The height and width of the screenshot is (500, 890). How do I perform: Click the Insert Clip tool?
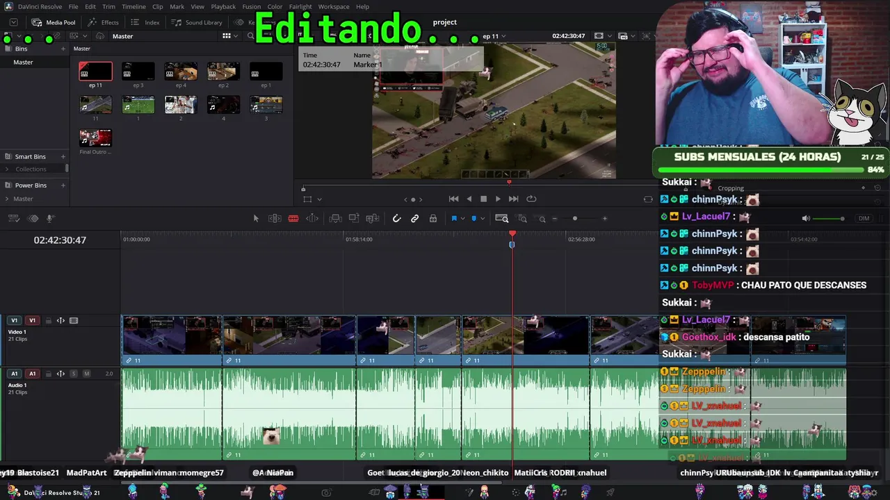[335, 219]
